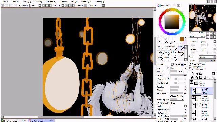
Task: Select the Select pen tool
Action: [x=174, y=53]
